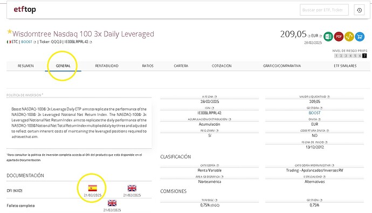Go to the RATIOS tab
The width and height of the screenshot is (372, 213).
pyautogui.click(x=148, y=66)
